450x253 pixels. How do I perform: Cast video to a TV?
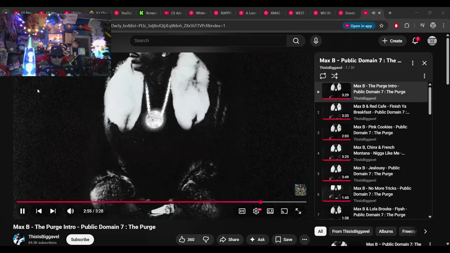coord(284,211)
